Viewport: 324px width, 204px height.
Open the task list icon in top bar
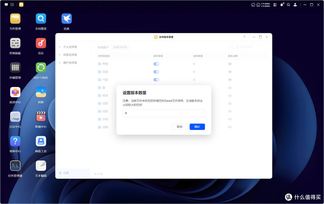[275, 5]
